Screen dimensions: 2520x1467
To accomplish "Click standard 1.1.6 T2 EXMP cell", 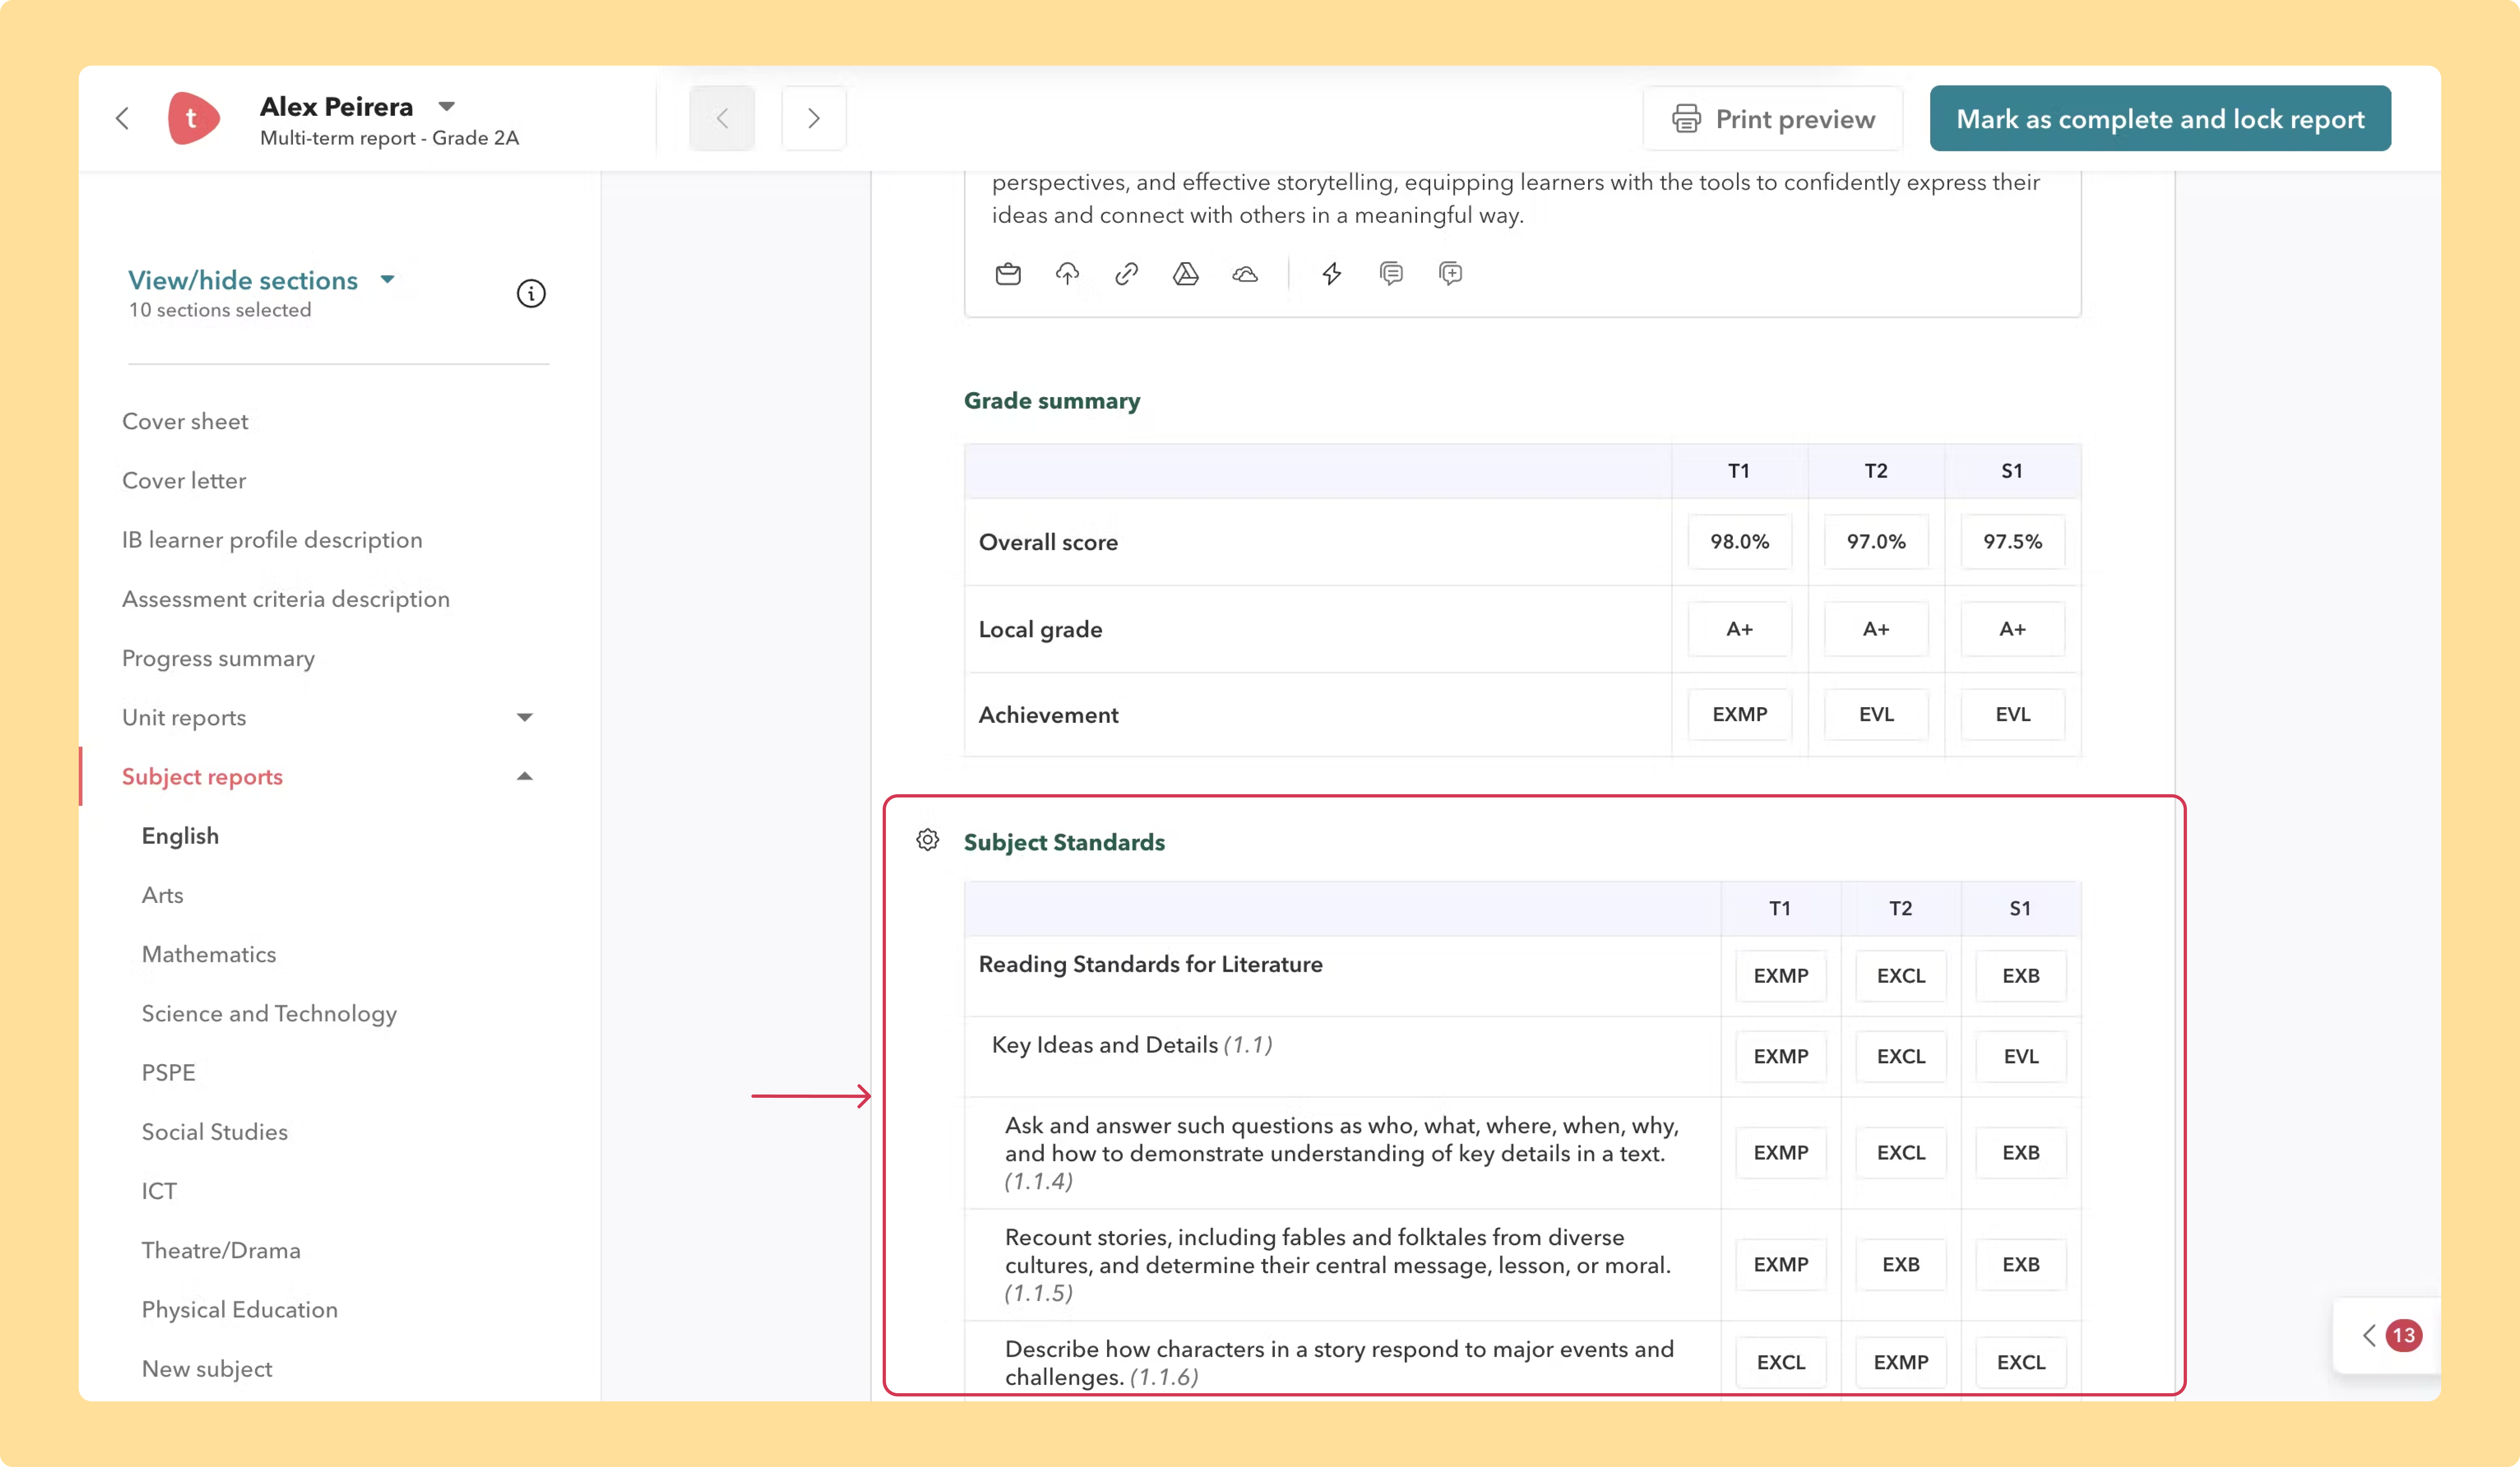I will click(1901, 1363).
